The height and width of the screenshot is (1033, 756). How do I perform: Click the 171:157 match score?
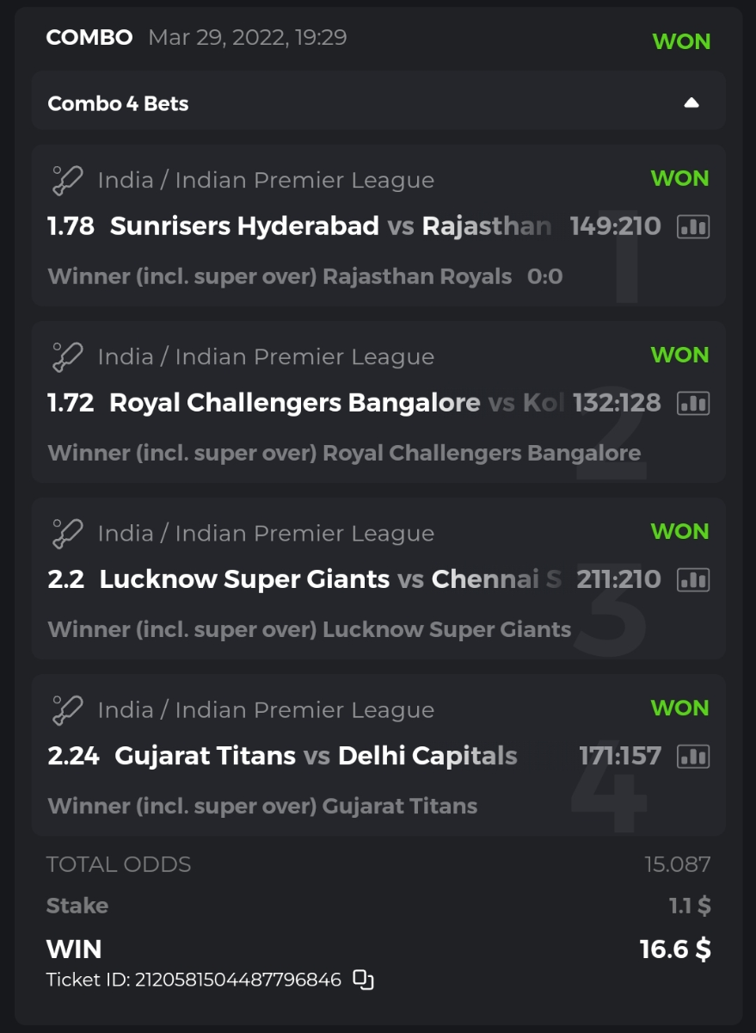coord(619,756)
